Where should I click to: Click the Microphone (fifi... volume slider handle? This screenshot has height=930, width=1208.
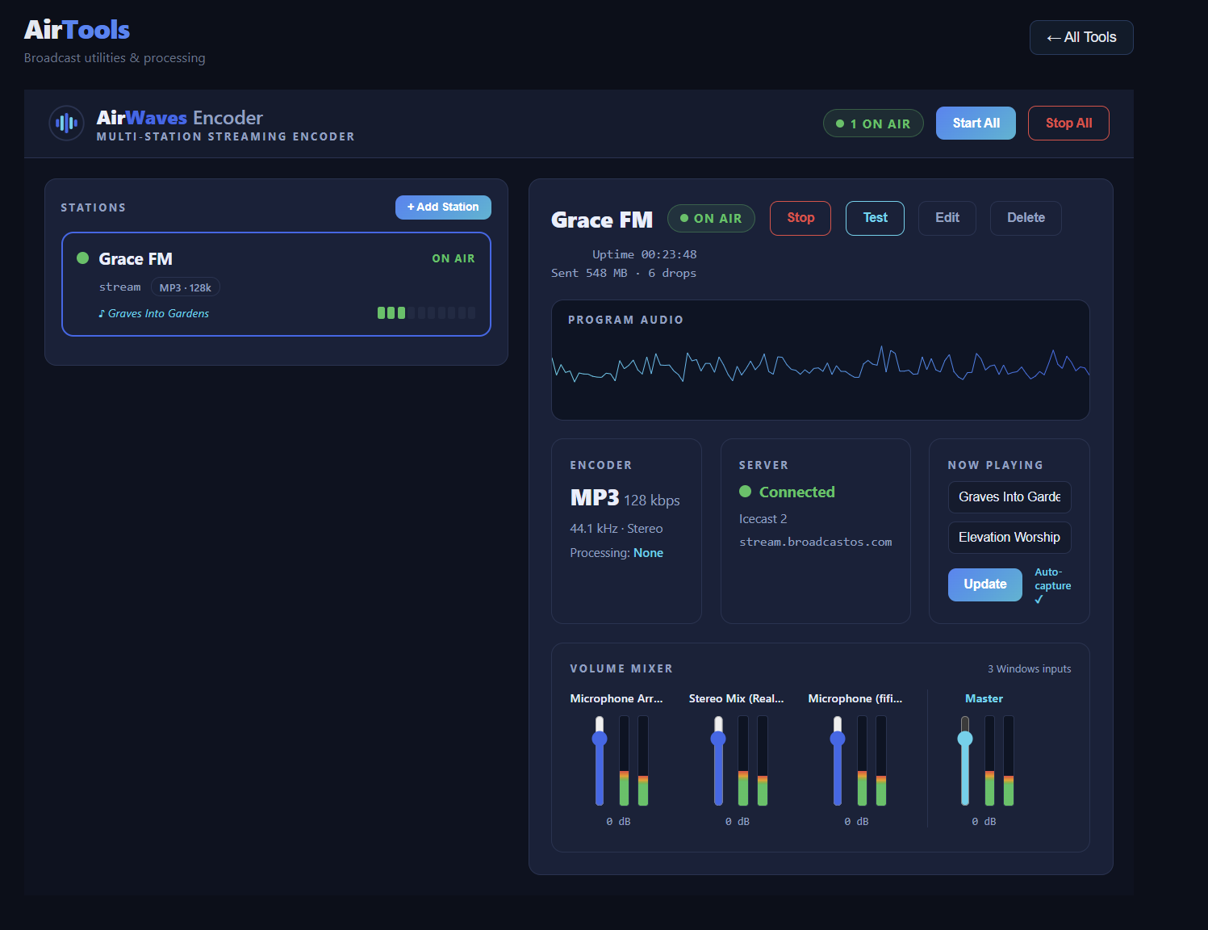pos(838,739)
